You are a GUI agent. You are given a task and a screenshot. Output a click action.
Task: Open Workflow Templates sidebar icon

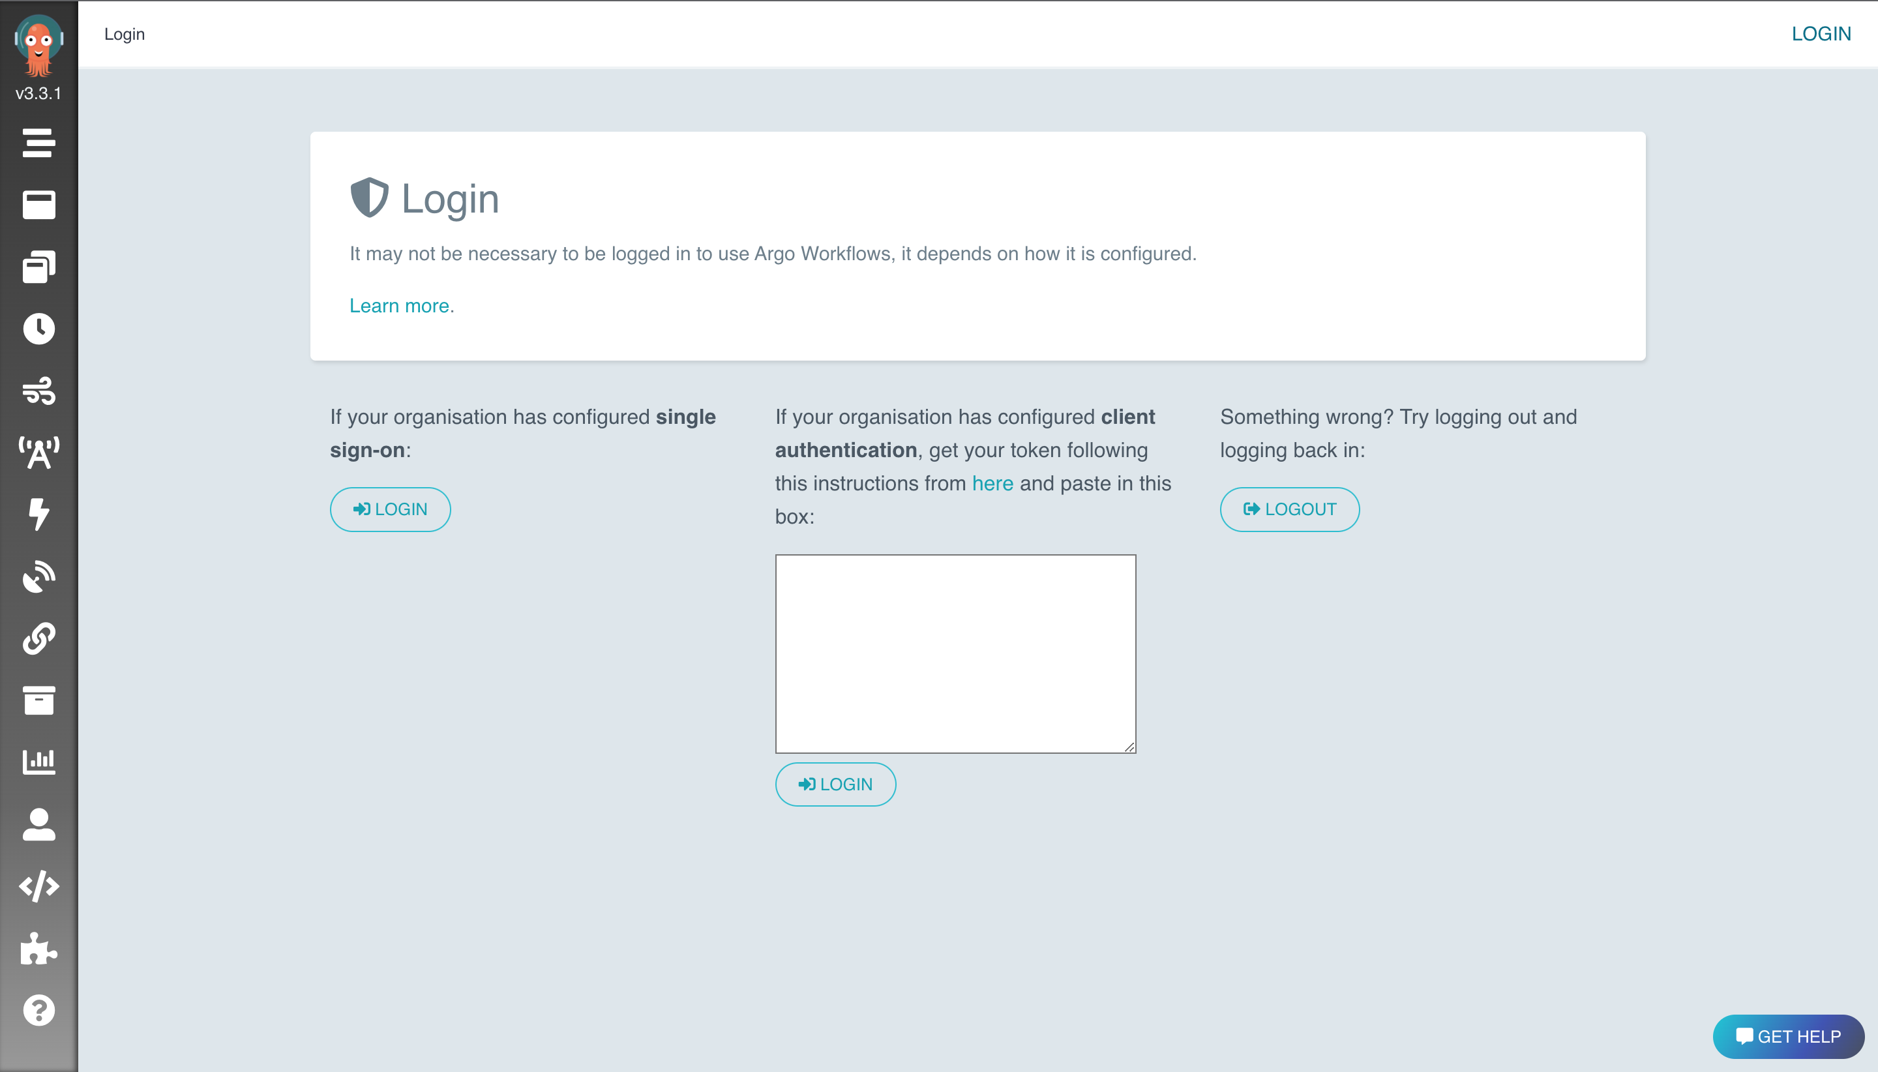click(x=38, y=205)
